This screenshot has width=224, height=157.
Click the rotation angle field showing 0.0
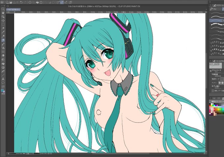tap(28, 154)
